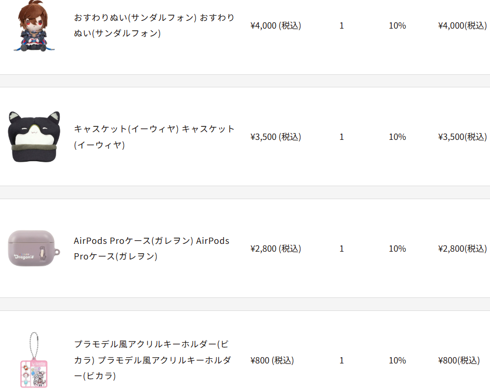Open the おすわりぬい(サンダルフォン) product link
490x391 pixels.
tap(154, 25)
